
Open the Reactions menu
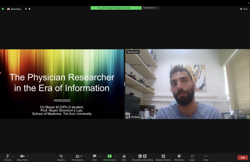179,157
